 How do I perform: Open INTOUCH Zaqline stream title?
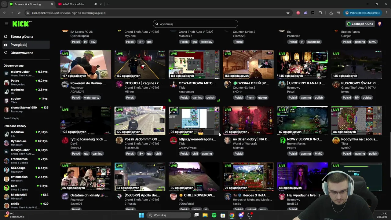click(143, 83)
